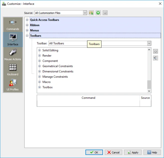The height and width of the screenshot is (158, 164).
Task: Click the open customization file folder icon
Action: click(91, 13)
